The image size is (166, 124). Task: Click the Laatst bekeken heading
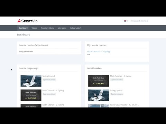(x=94, y=68)
